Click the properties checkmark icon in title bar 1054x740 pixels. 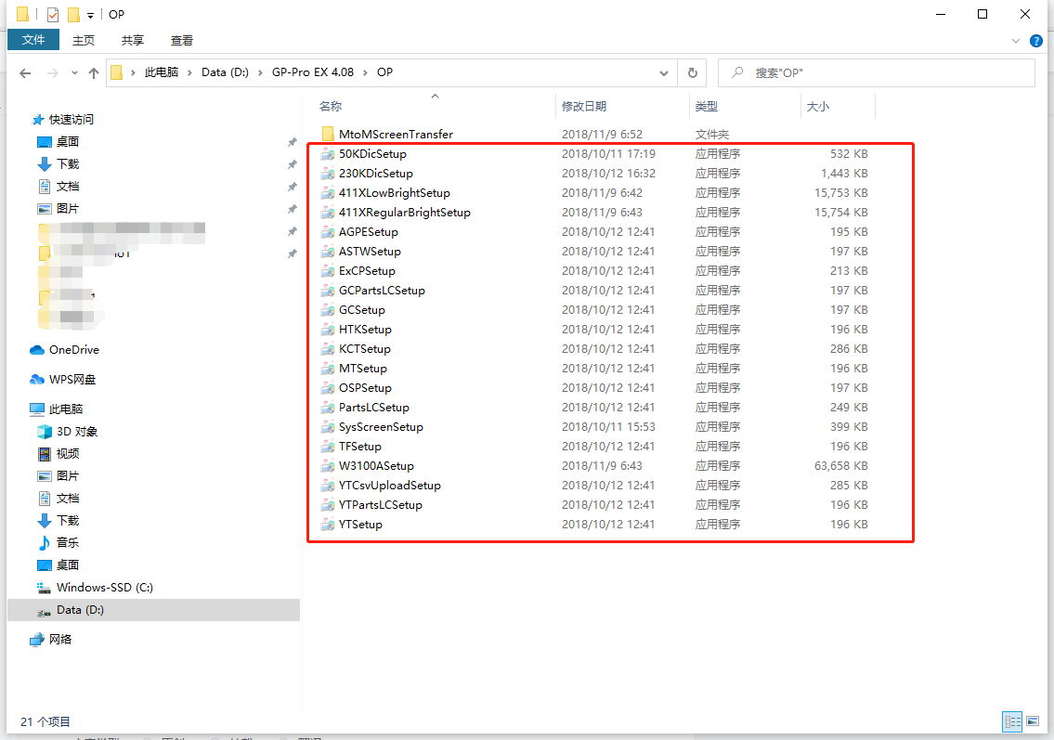(52, 14)
